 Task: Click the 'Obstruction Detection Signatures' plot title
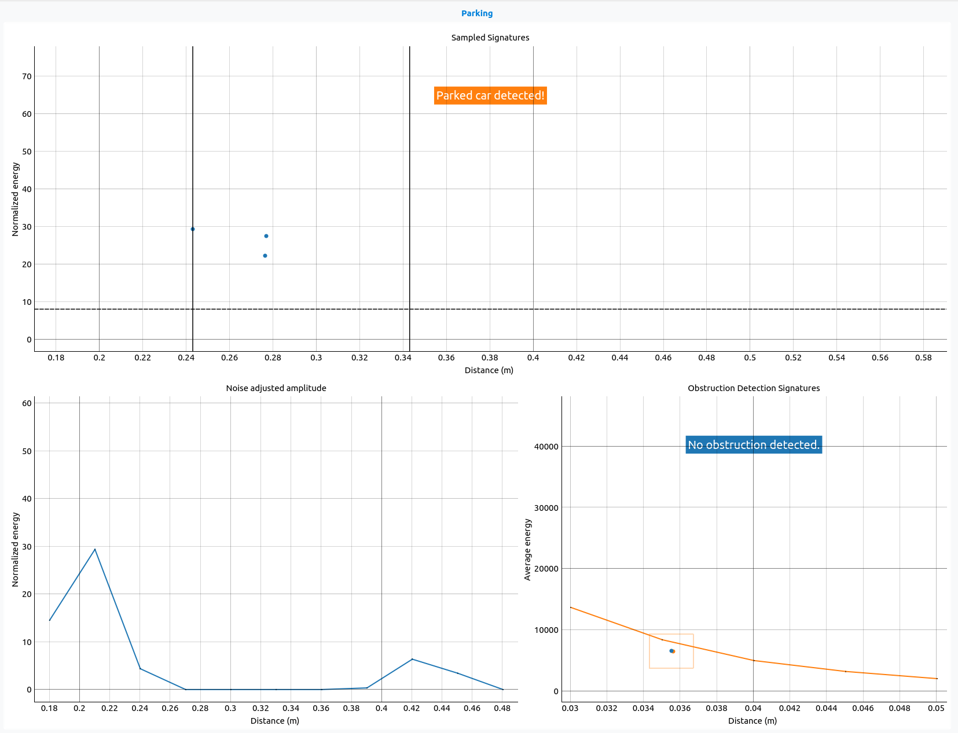[754, 388]
